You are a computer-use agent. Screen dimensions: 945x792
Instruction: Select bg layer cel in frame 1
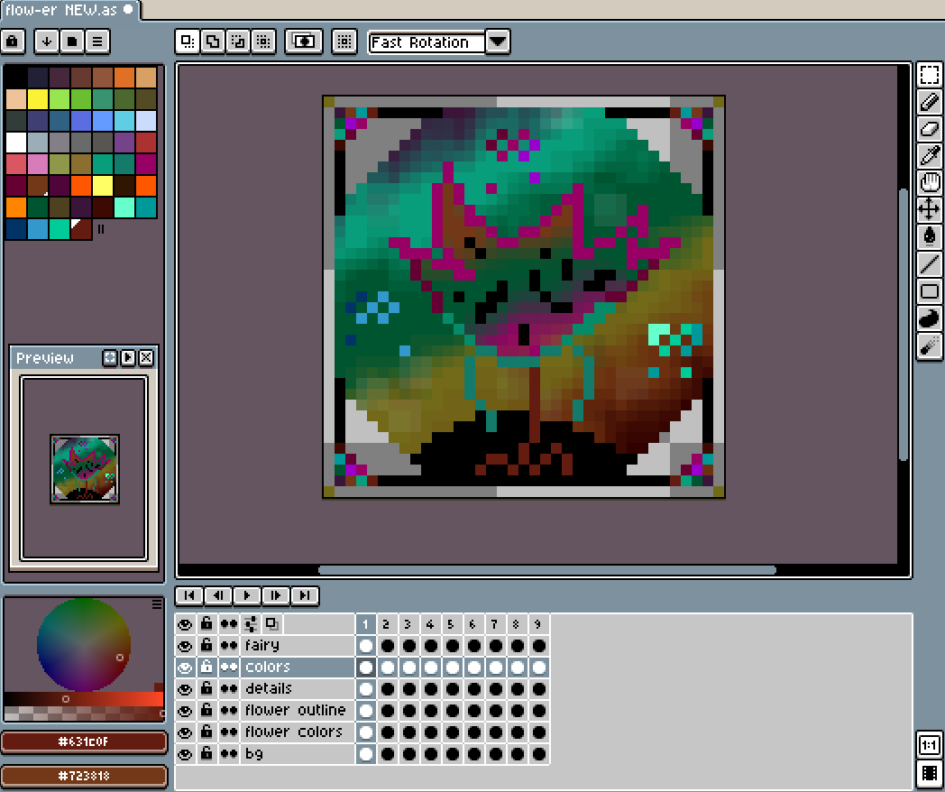click(366, 754)
